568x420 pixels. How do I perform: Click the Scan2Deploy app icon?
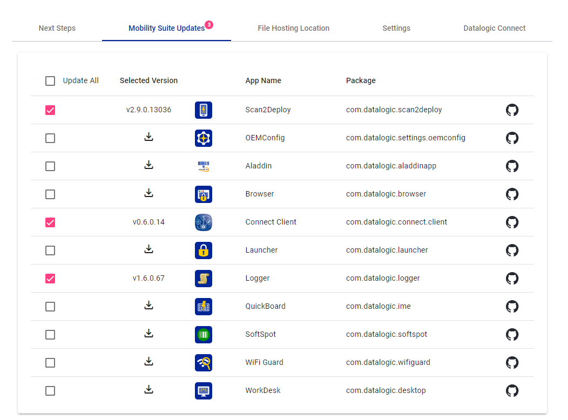click(203, 110)
